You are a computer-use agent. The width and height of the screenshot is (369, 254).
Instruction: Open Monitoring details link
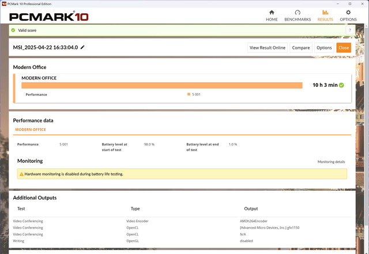pyautogui.click(x=331, y=161)
